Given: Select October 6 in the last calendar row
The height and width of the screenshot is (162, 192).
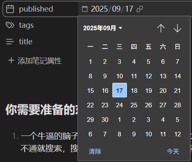Looking at the screenshot, I should [x=90, y=134].
